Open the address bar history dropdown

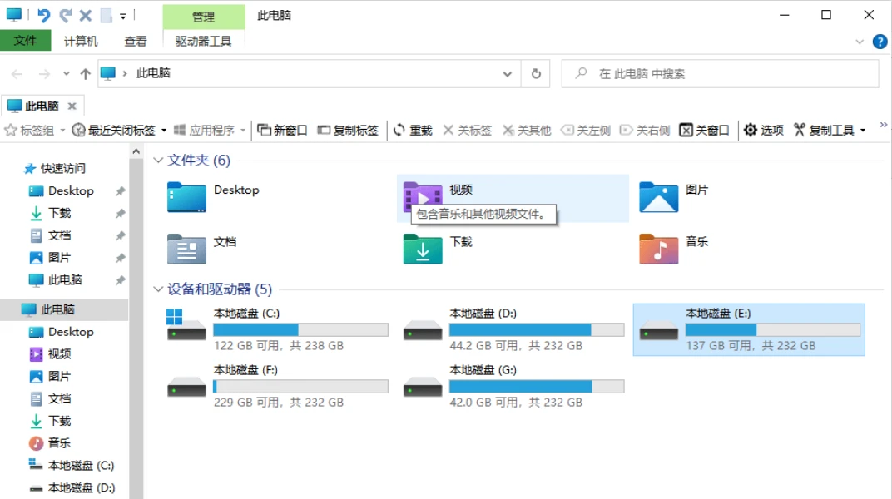tap(508, 74)
